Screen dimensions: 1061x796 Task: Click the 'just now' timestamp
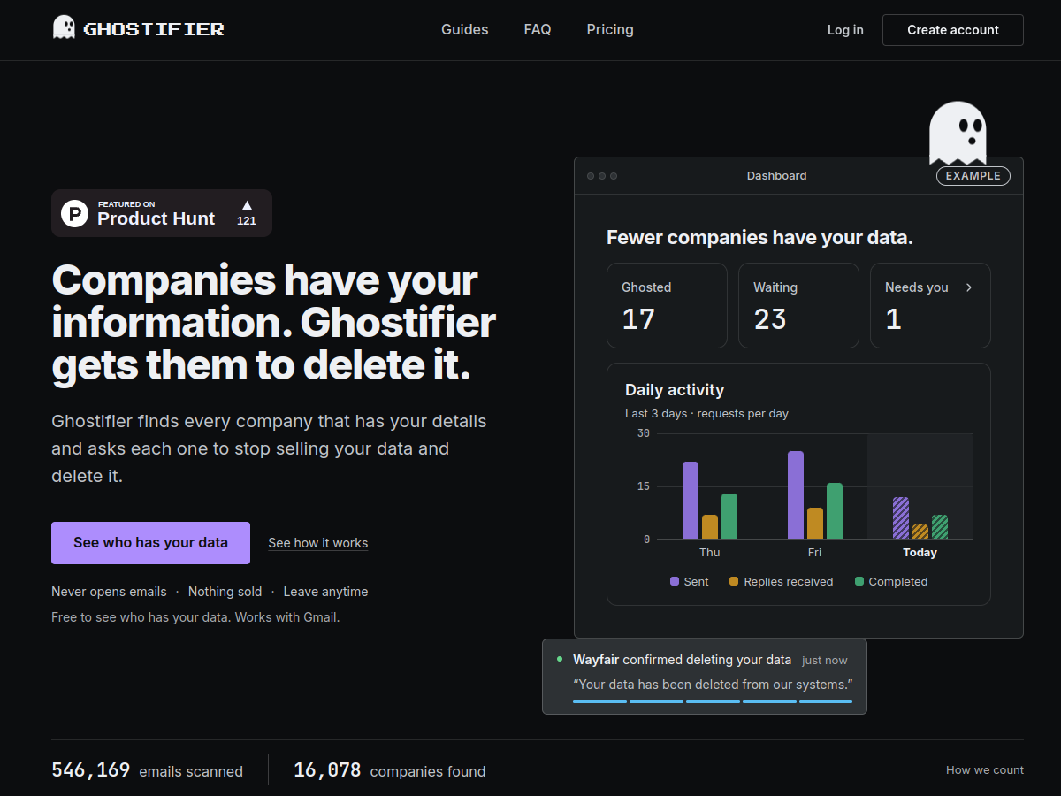[x=825, y=661]
